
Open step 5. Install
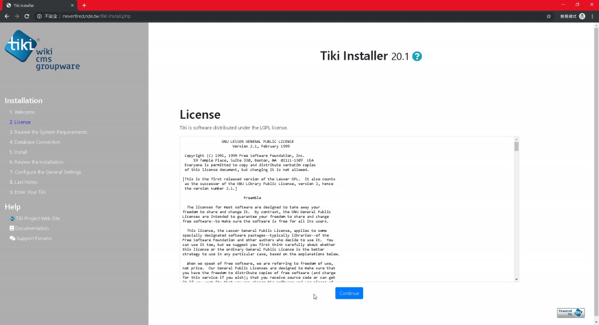(18, 152)
